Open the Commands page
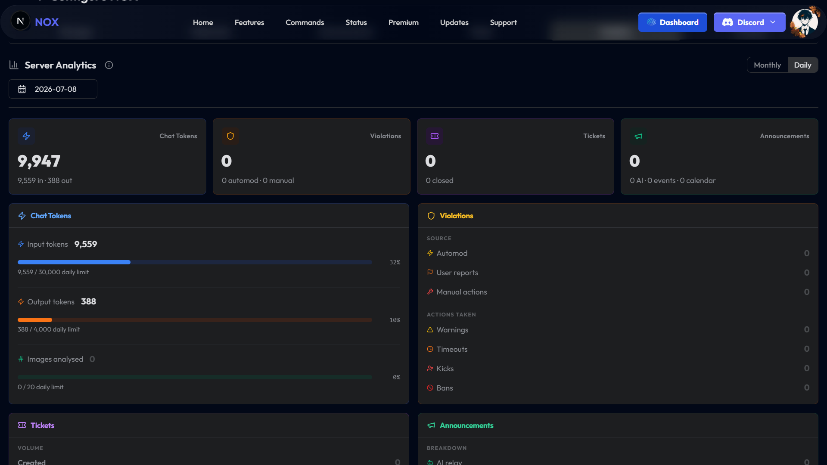 coord(305,22)
